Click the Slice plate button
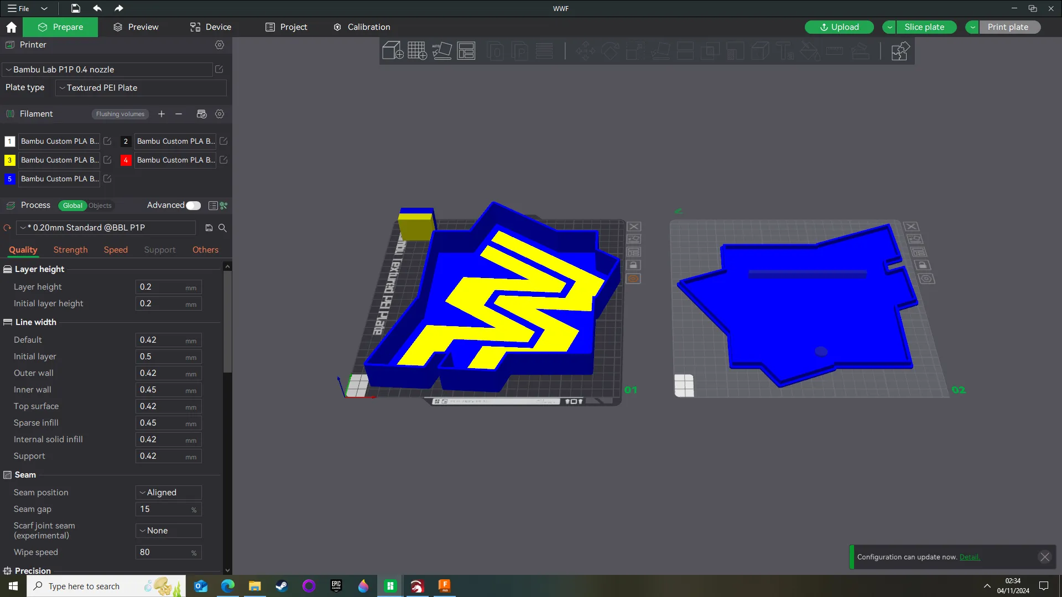The width and height of the screenshot is (1062, 597). pyautogui.click(x=926, y=27)
